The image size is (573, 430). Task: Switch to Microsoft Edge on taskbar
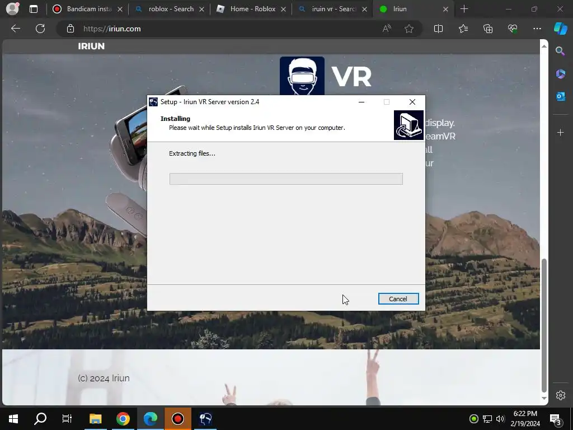[150, 419]
